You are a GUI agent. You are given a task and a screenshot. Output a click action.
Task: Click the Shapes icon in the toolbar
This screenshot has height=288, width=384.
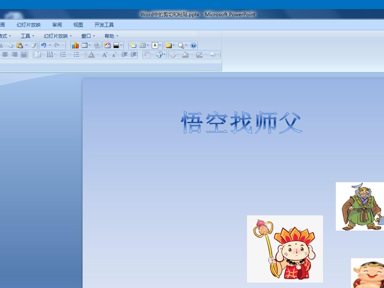(159, 55)
